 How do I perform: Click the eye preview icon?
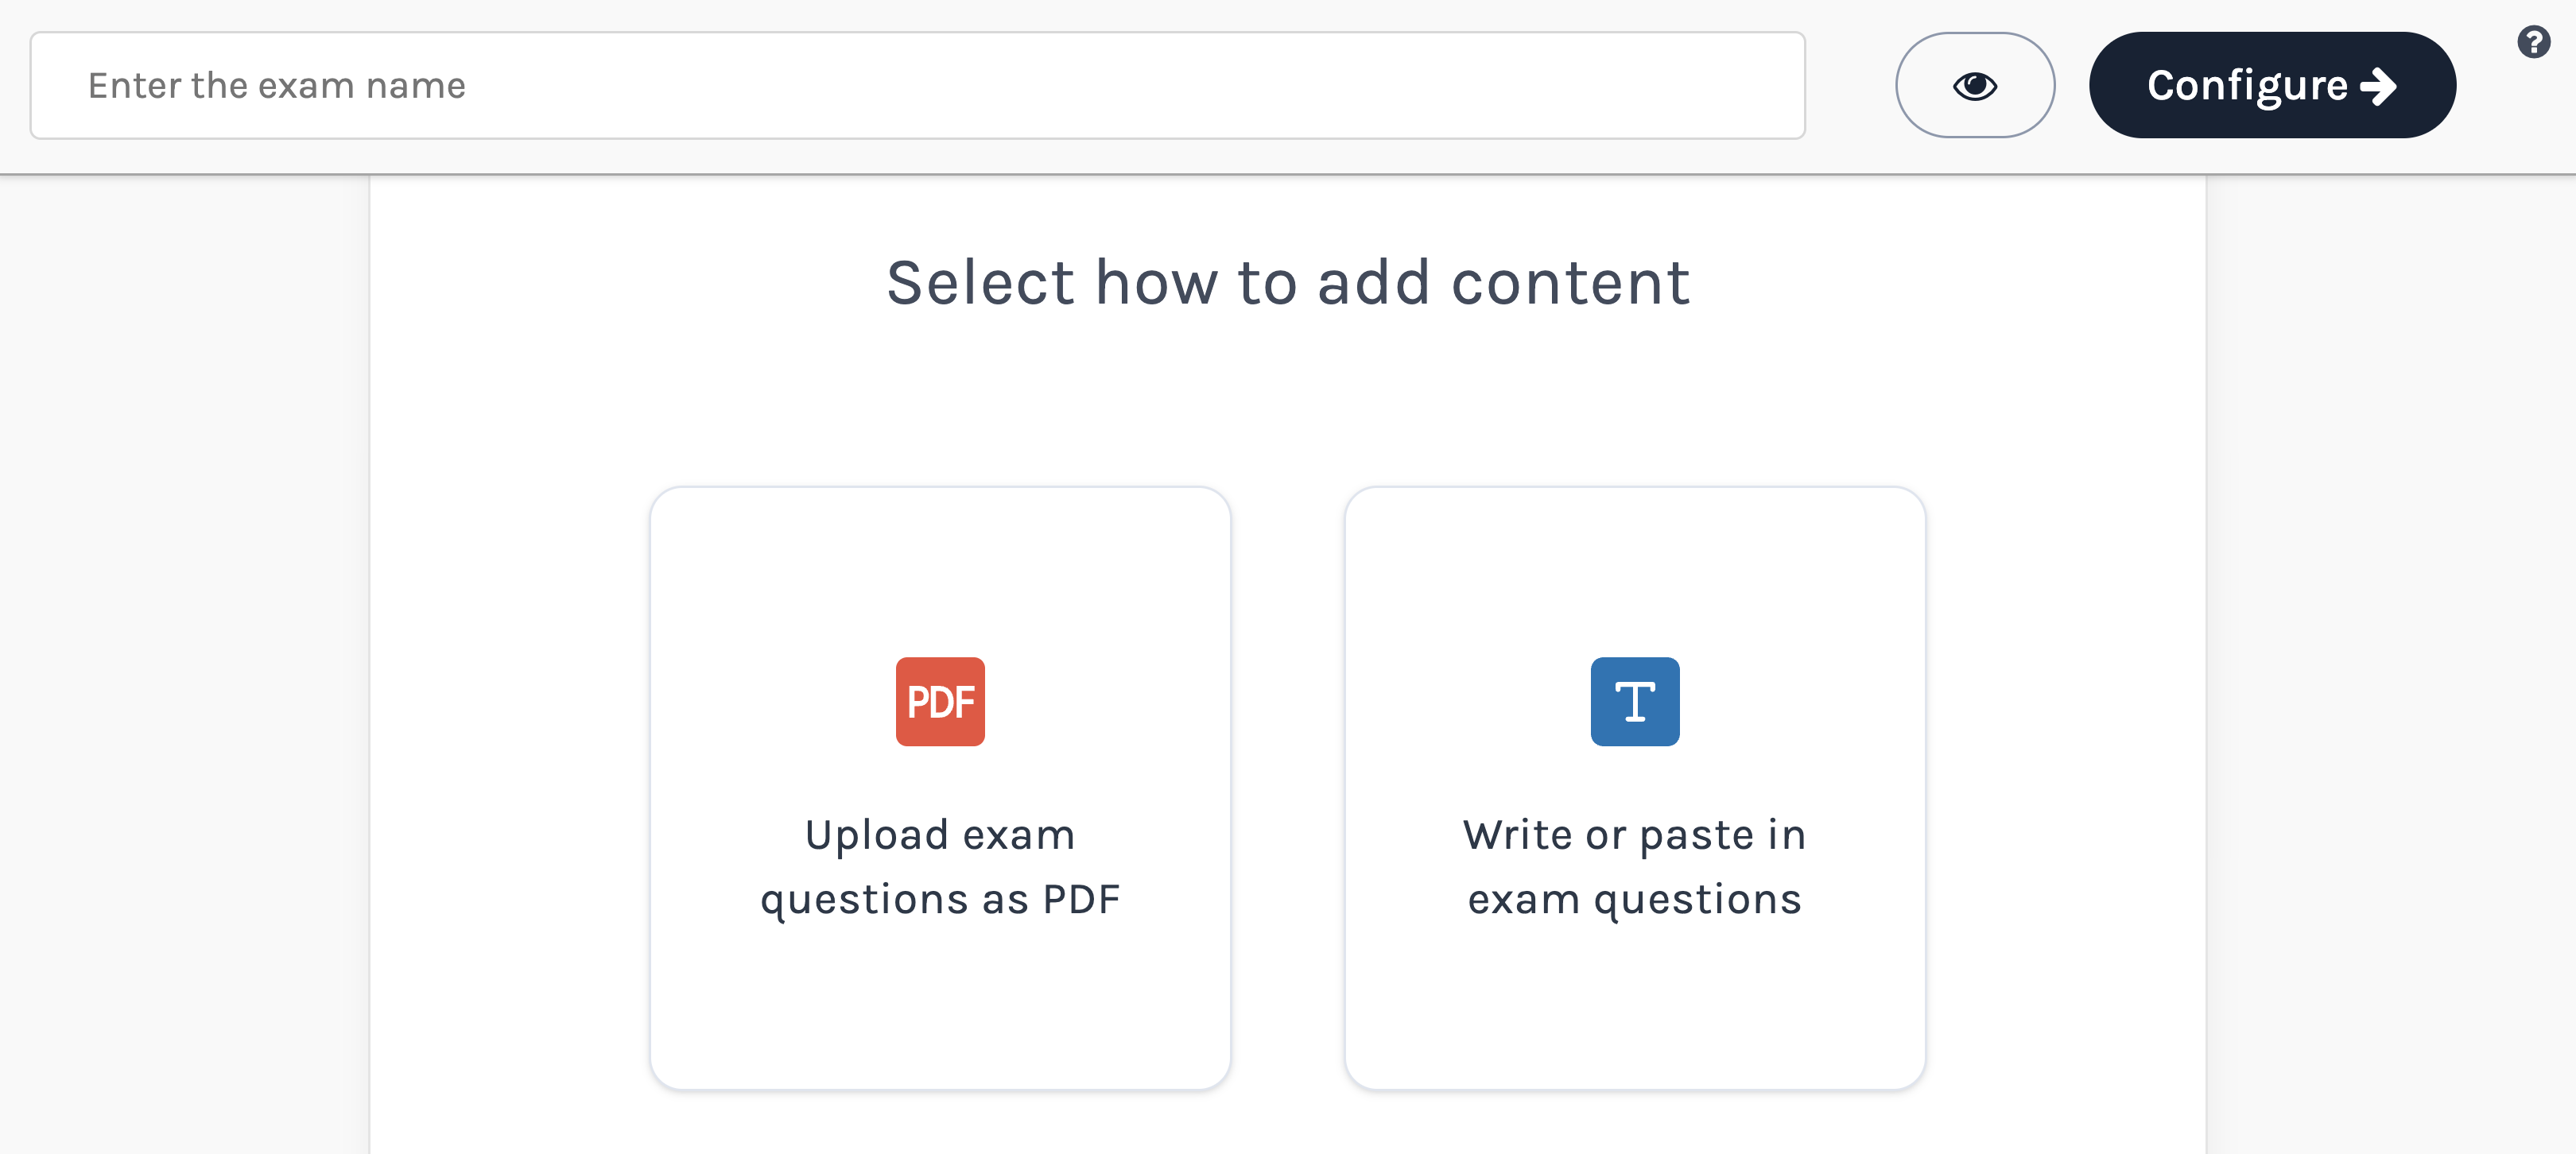1974,86
